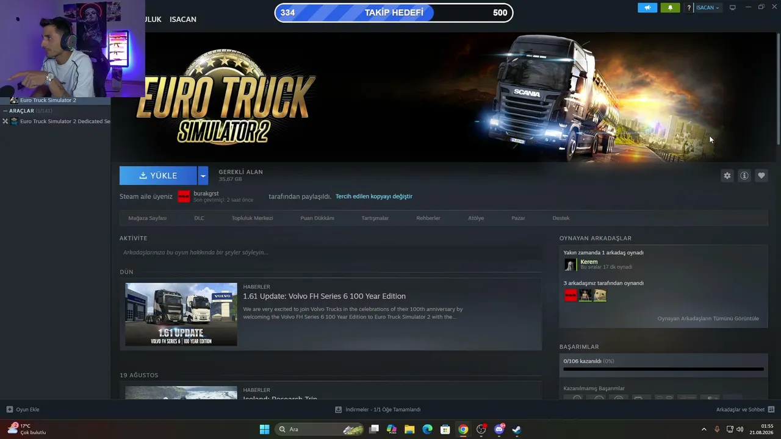Screen dimensions: 781x439
Task: Show game info panel icon
Action: tap(744, 176)
